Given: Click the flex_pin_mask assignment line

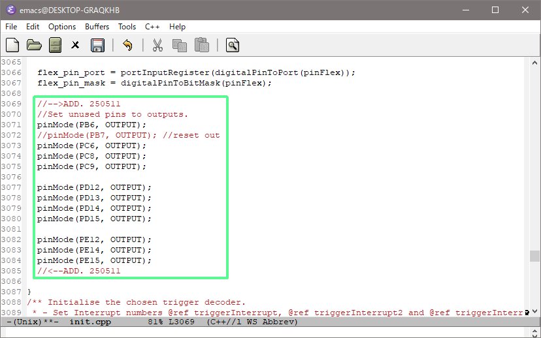Looking at the screenshot, I should click(x=154, y=83).
